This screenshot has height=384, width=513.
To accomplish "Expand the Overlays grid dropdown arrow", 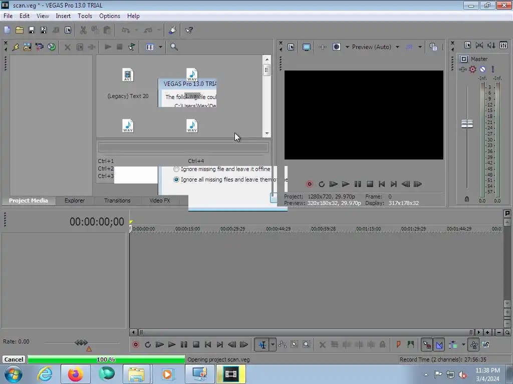I will (420, 47).
